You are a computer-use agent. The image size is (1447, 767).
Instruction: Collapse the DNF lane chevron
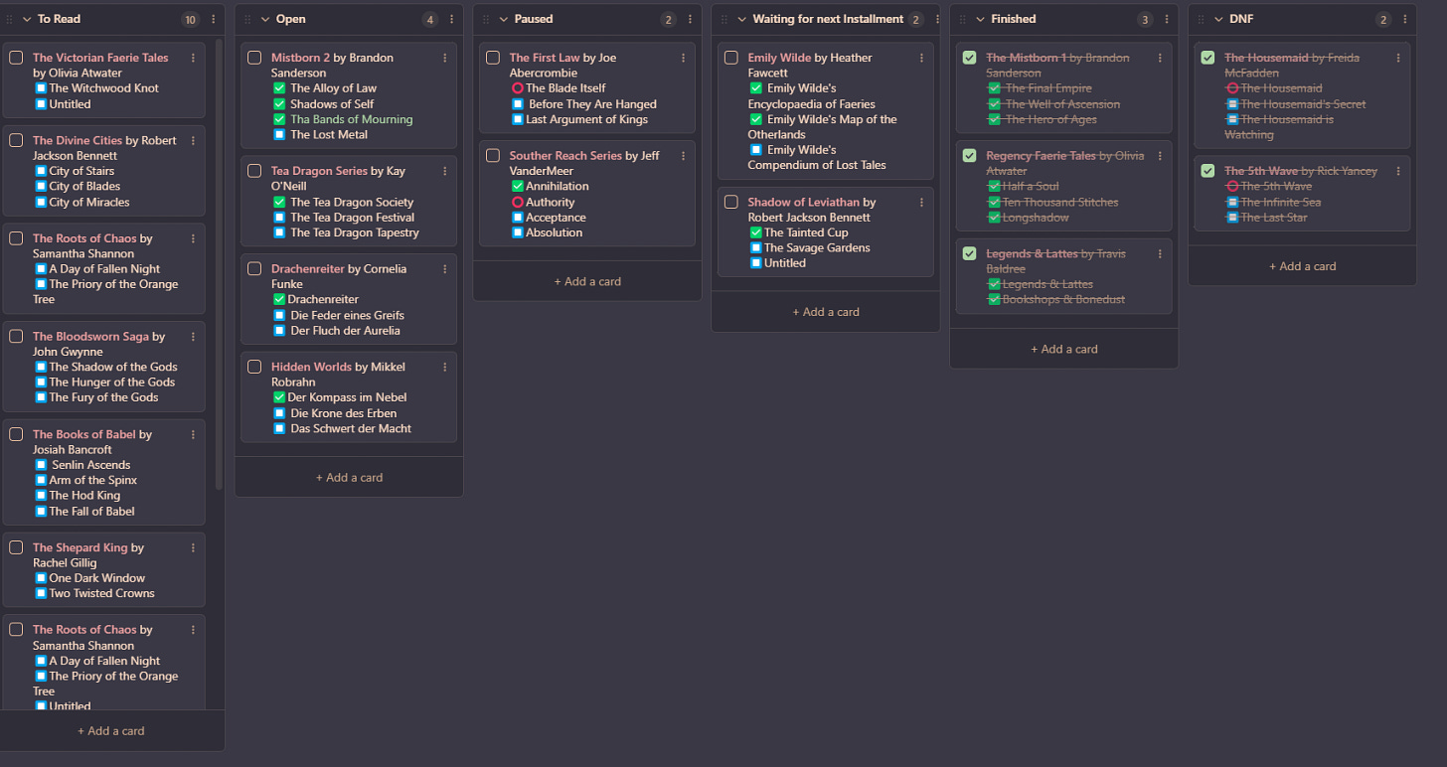(1218, 19)
